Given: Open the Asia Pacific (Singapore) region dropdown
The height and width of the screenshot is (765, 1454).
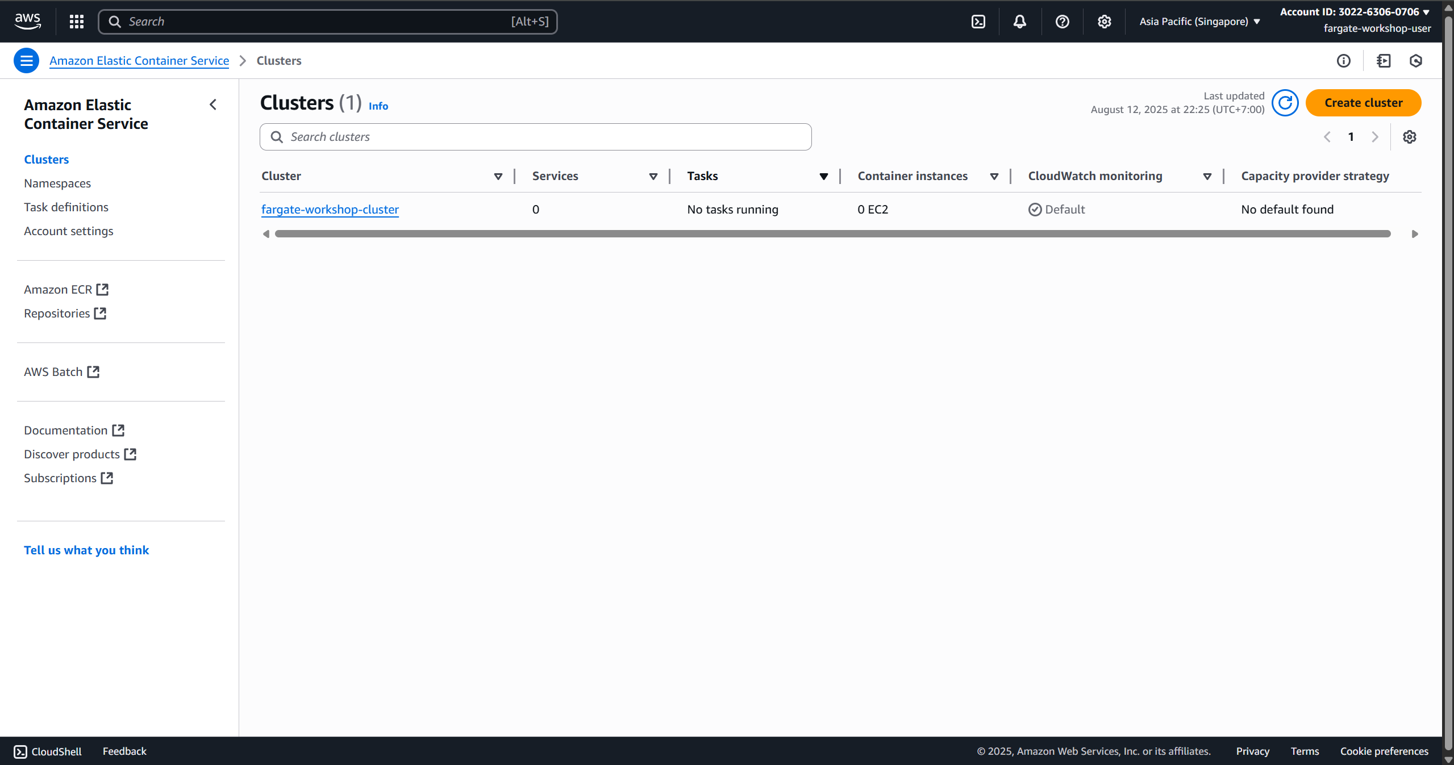Looking at the screenshot, I should [1199, 22].
